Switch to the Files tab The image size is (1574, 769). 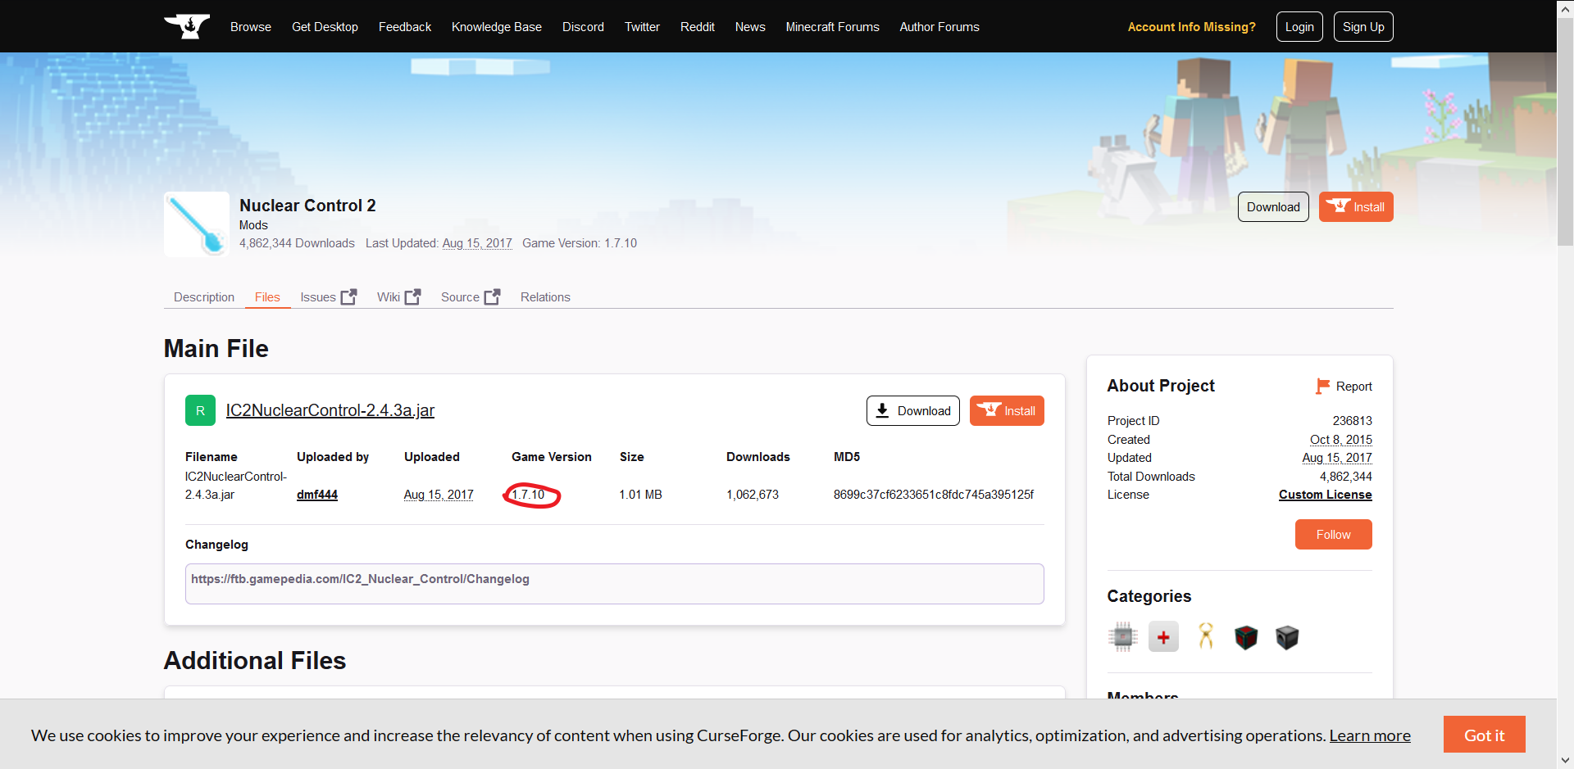click(x=267, y=297)
